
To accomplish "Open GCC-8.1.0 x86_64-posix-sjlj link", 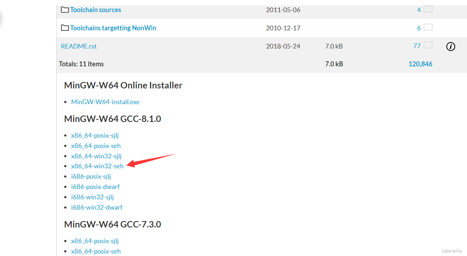I will tap(95, 135).
